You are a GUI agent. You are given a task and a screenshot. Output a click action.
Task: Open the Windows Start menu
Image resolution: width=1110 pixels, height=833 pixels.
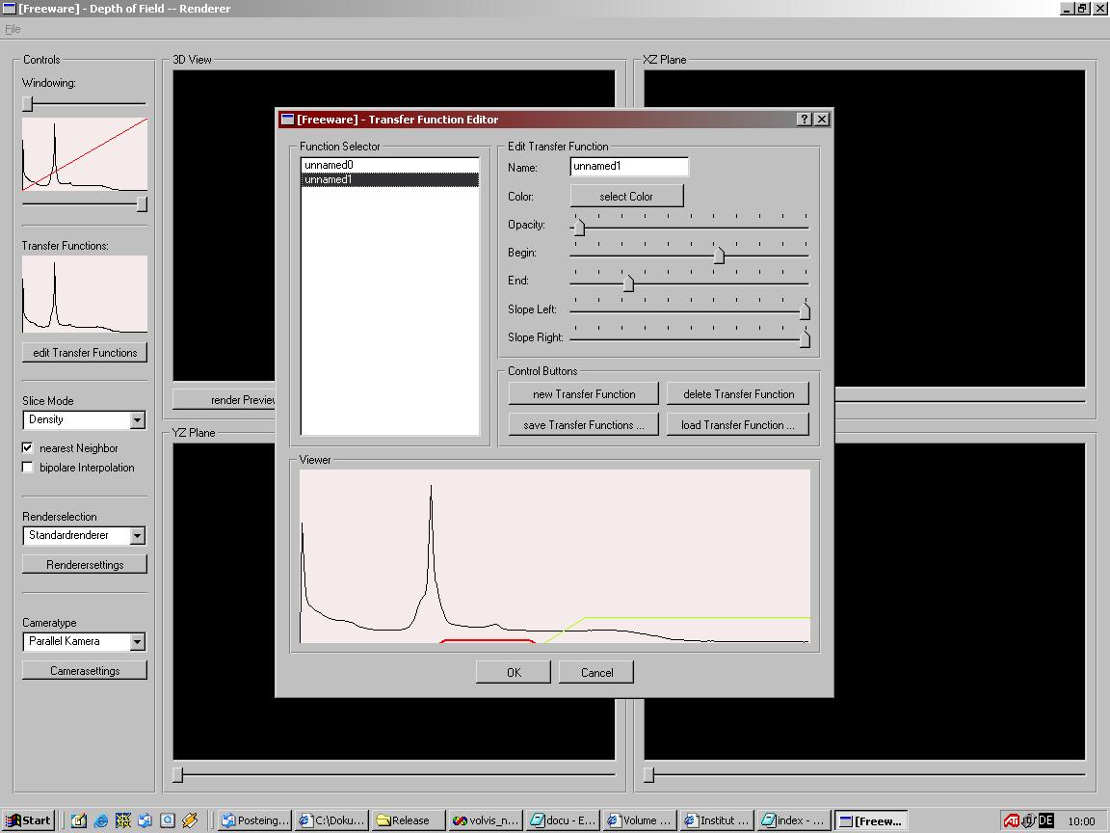28,820
